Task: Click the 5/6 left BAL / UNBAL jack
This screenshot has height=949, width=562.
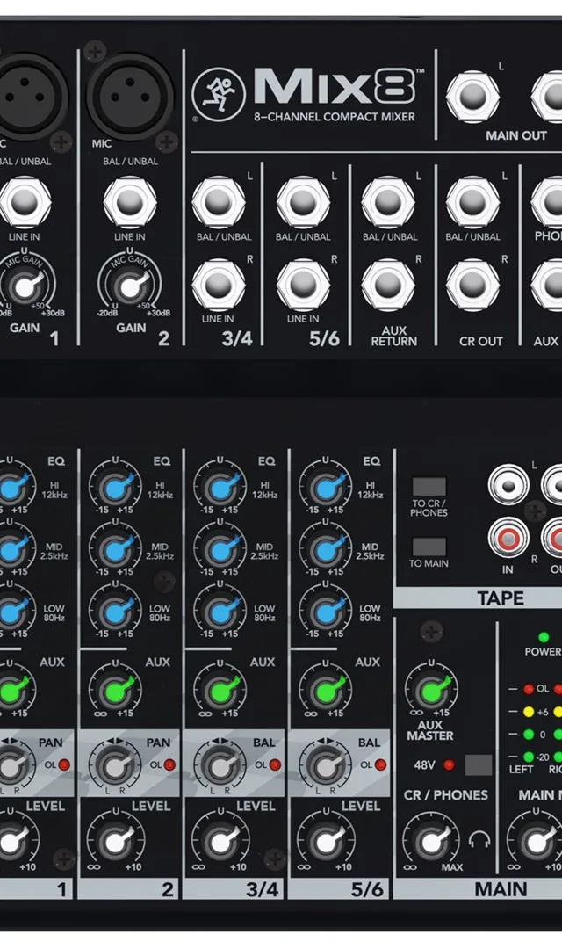Action: (x=303, y=201)
